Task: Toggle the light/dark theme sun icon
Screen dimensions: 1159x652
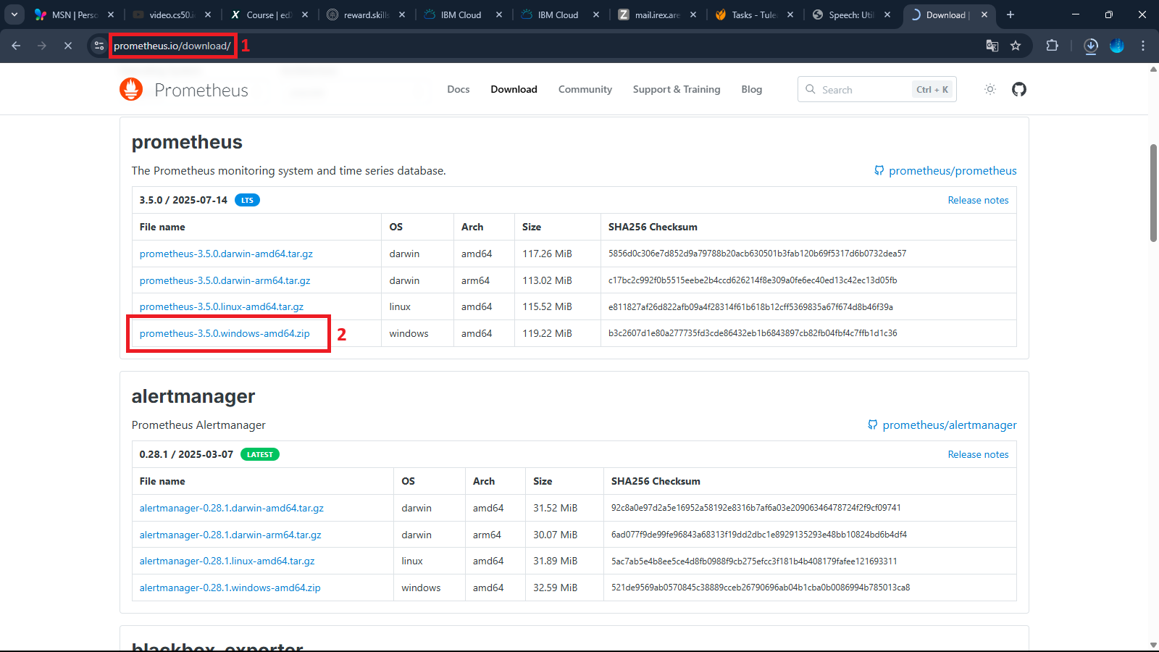Action: point(990,89)
